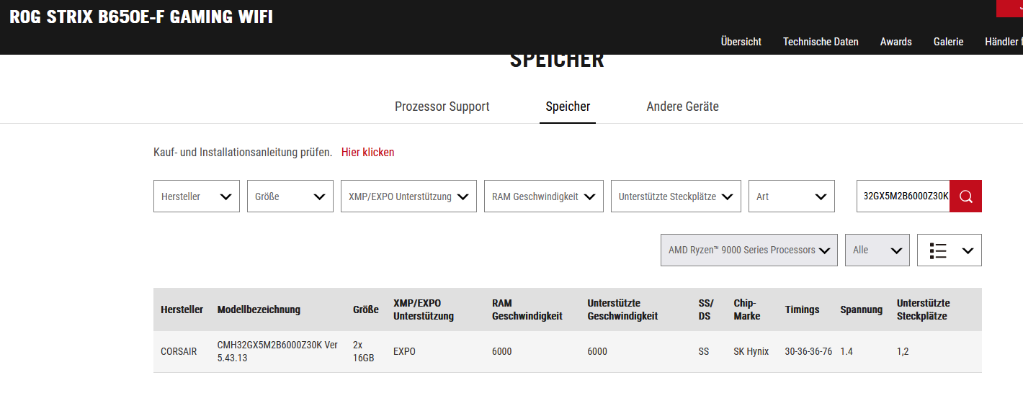Expand the Hersteller filter dropdown
Viewport: 1023px width, 398px height.
196,196
